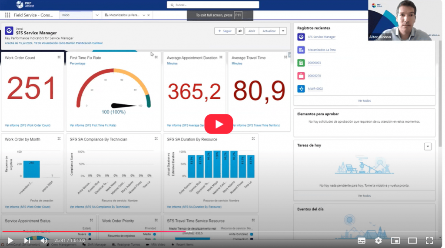445x248 pixels.
Task: Open OmniCanal utility bar item
Action: [x=20, y=245]
